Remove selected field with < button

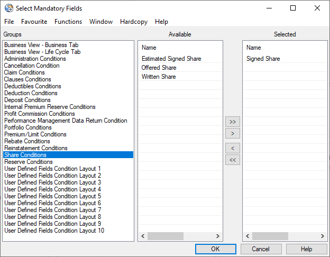[x=232, y=148]
